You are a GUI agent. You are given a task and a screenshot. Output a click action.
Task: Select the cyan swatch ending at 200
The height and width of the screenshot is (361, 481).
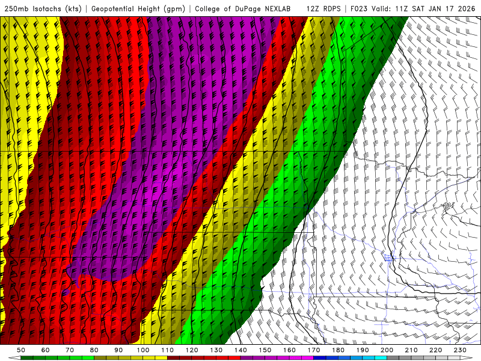click(381, 358)
